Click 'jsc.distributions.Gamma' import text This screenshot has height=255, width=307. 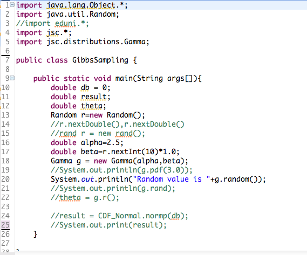(96, 42)
